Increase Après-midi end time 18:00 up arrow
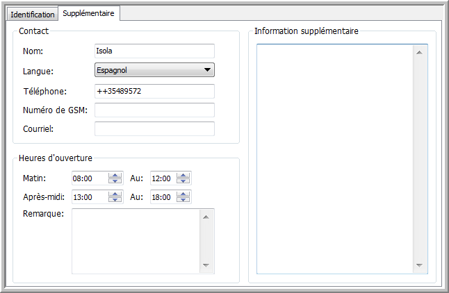 point(183,194)
